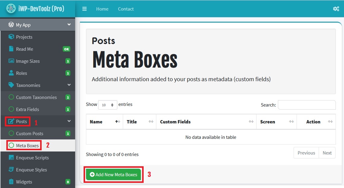Collapse the Posts menu chevron
Image resolution: width=344 pixels, height=188 pixels.
[69, 121]
